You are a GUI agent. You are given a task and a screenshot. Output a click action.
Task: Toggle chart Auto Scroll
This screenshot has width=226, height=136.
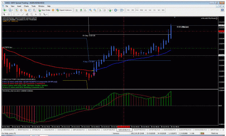(x=100, y=10)
